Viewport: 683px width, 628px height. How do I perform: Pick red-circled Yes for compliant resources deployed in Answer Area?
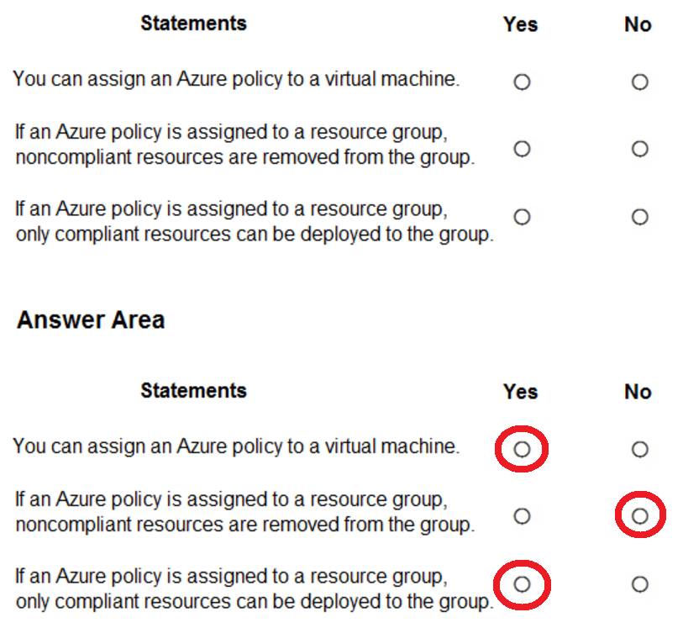click(x=522, y=583)
